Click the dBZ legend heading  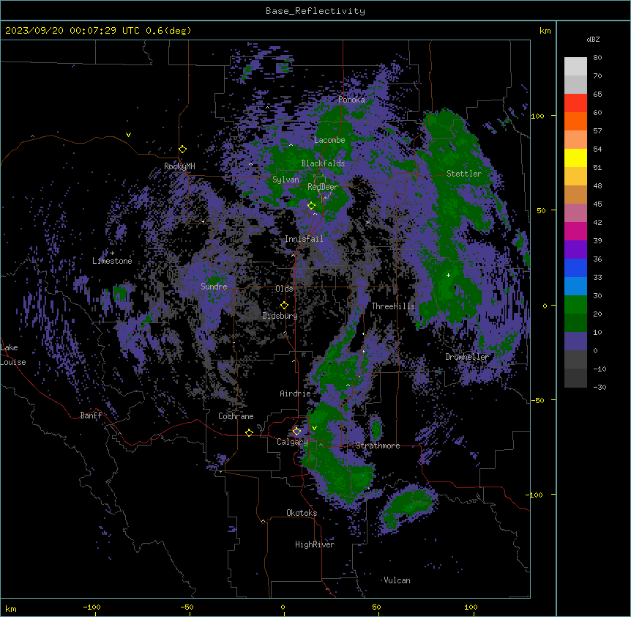[593, 40]
